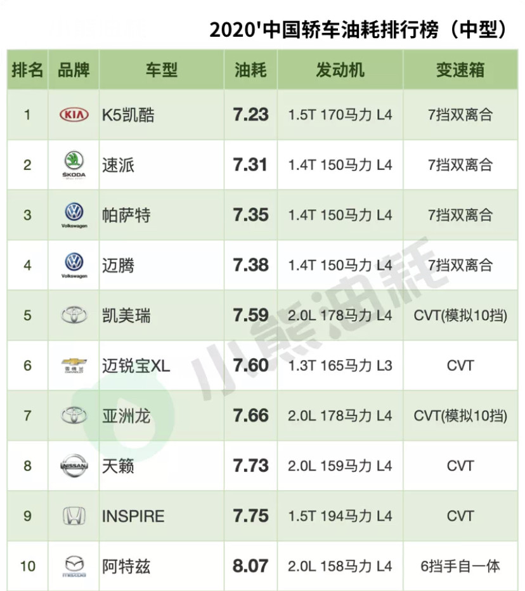The image size is (525, 591).
Task: Click the 车型 column header
Action: 162,70
